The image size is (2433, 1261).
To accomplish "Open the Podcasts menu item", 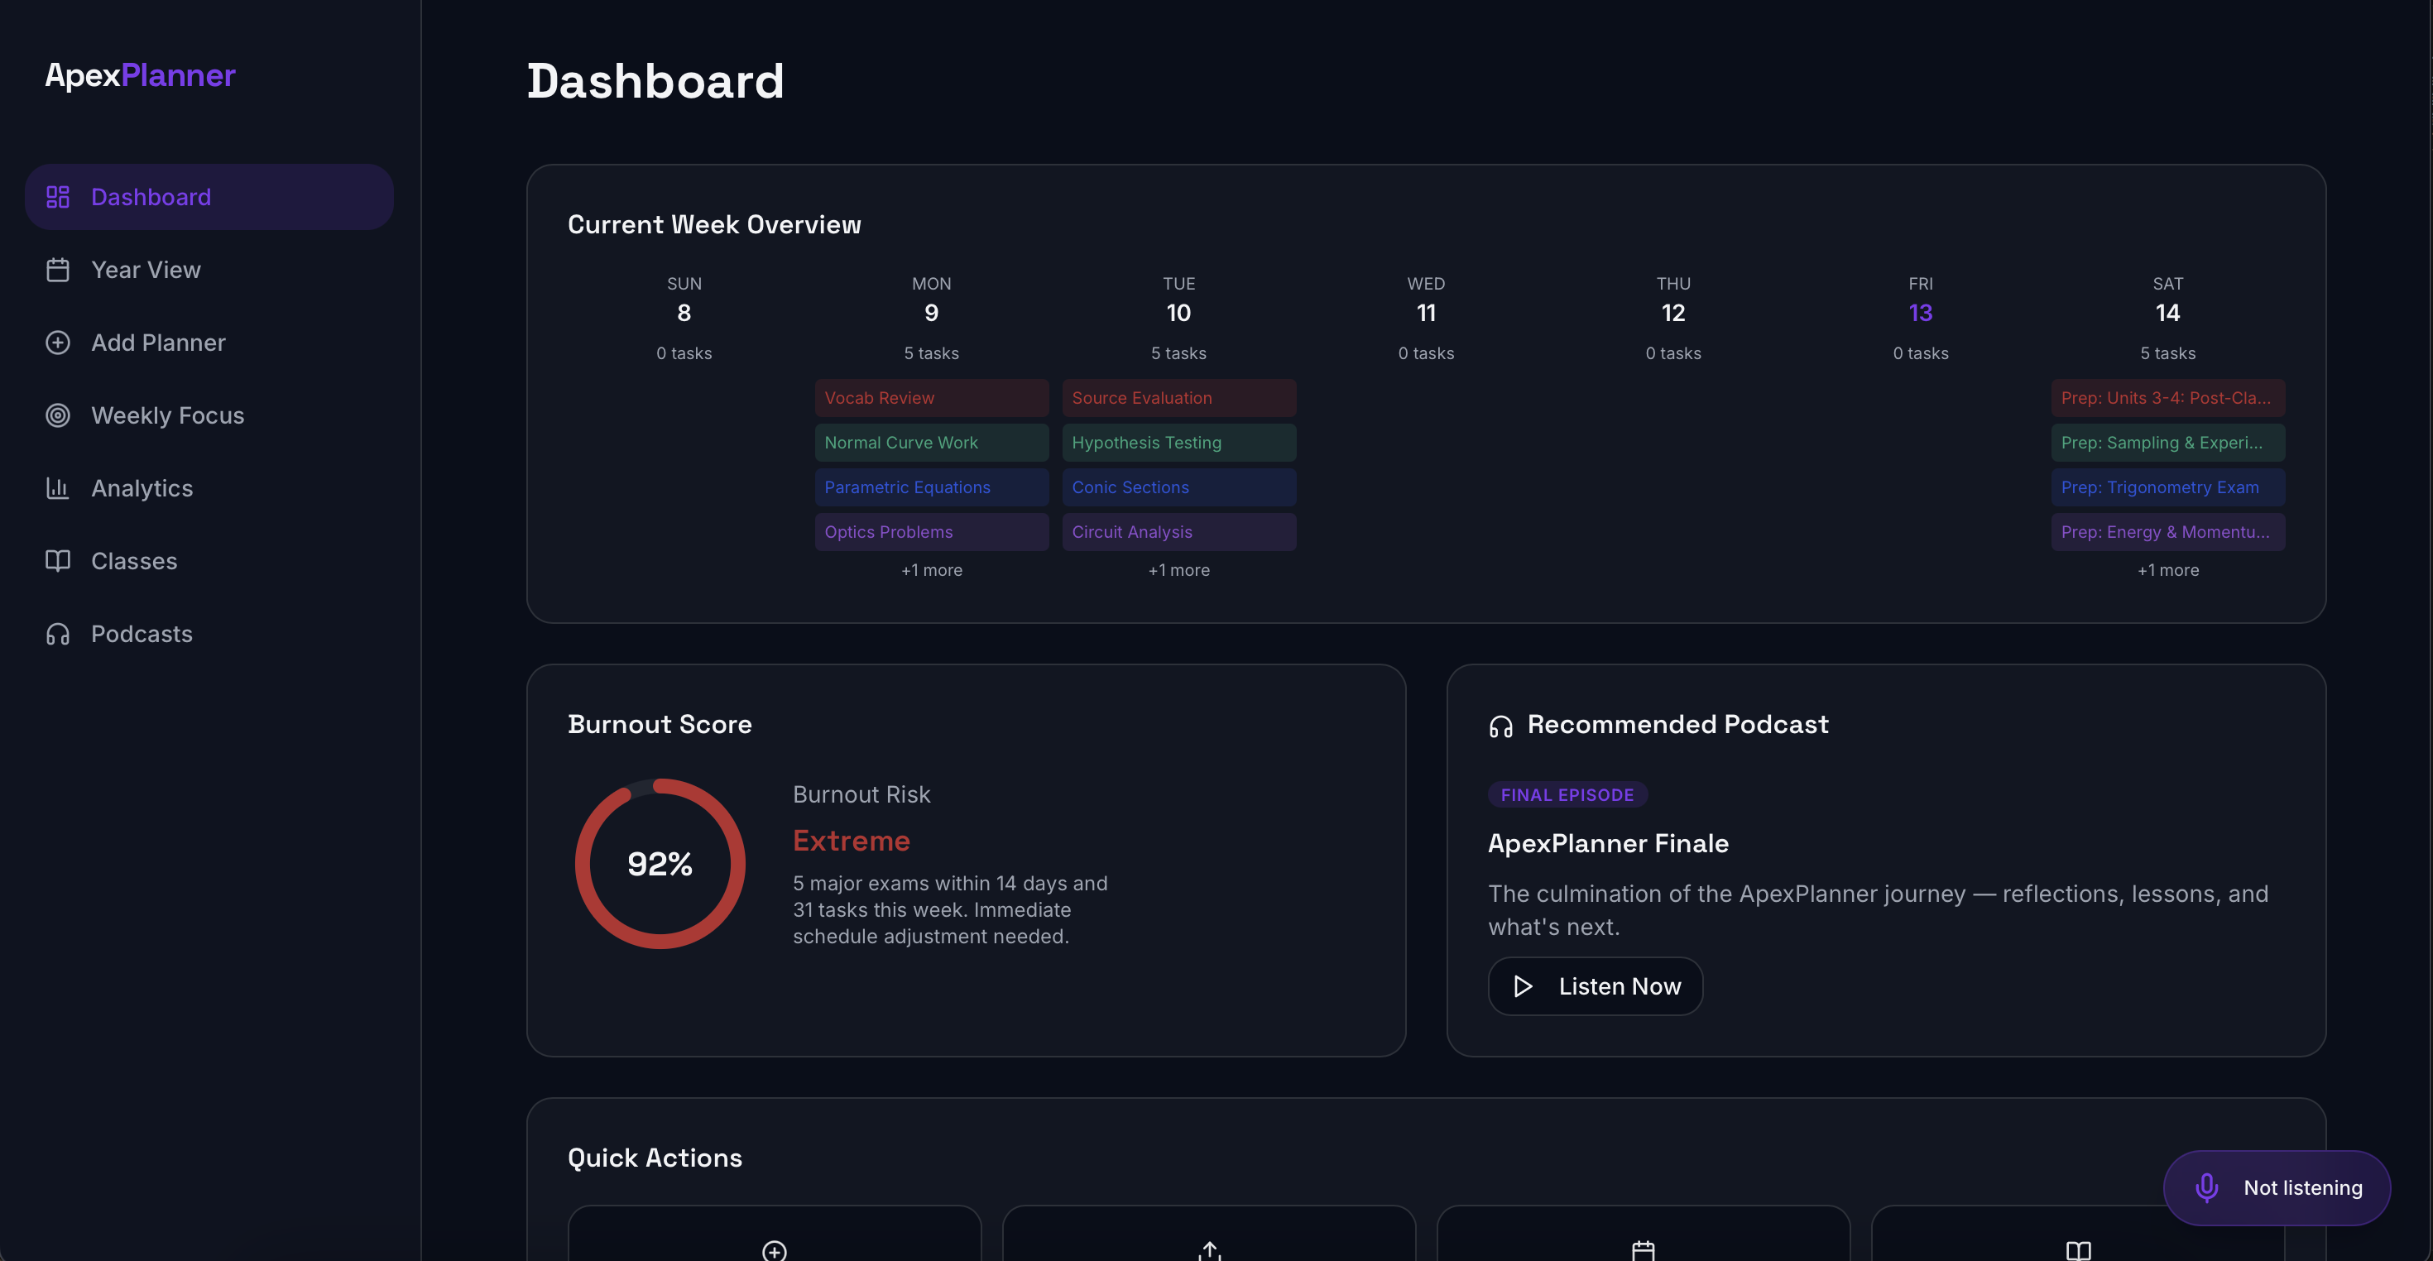I will tap(142, 634).
